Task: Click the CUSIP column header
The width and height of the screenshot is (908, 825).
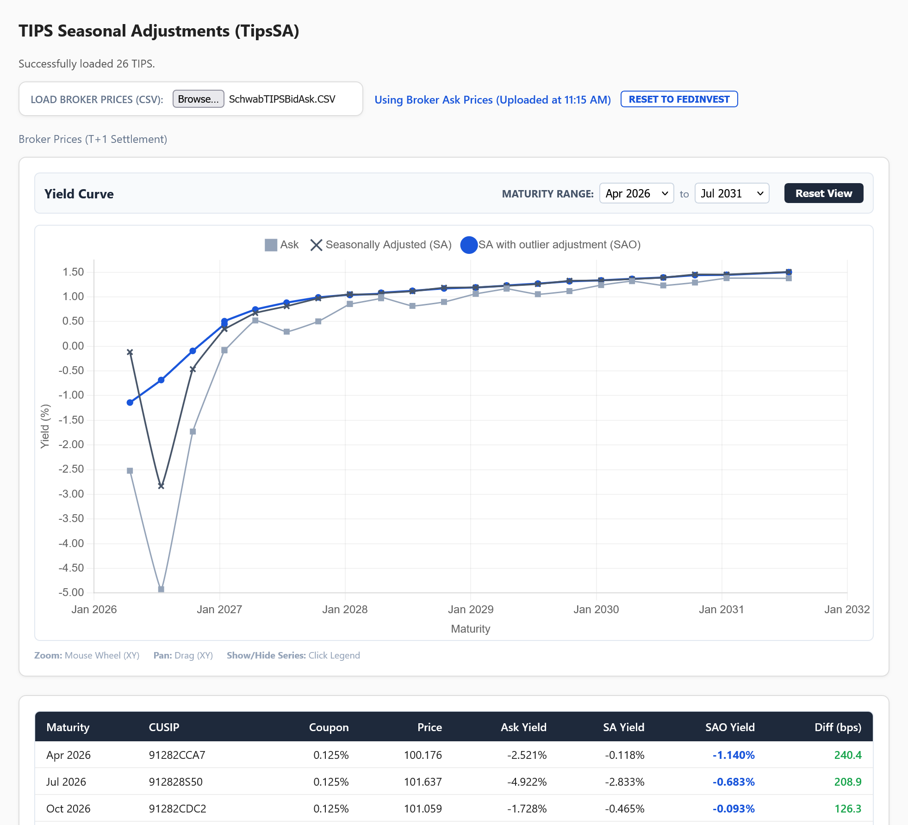Action: coord(164,727)
